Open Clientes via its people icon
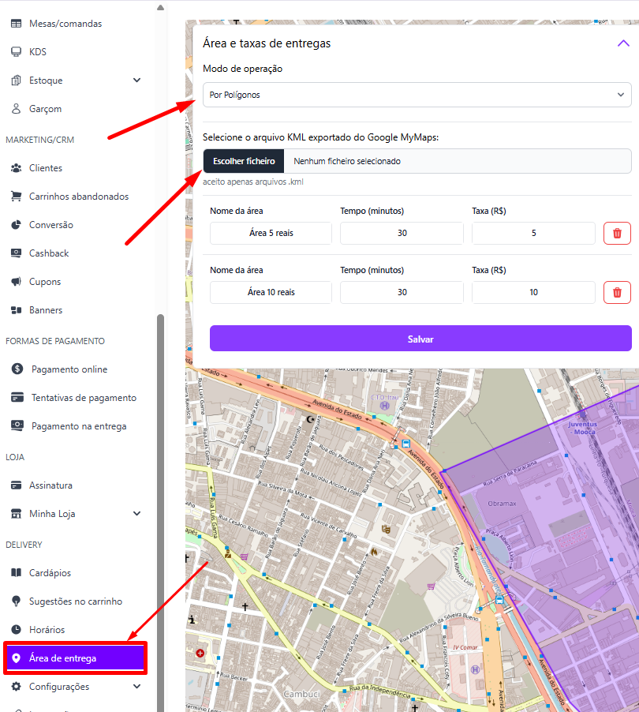This screenshot has width=639, height=712. pos(16,168)
